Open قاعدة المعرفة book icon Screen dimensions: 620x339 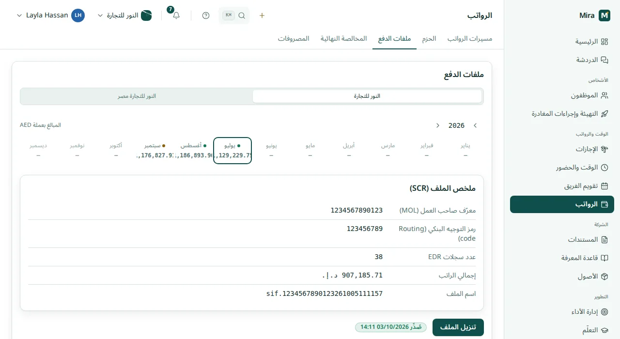(604, 258)
